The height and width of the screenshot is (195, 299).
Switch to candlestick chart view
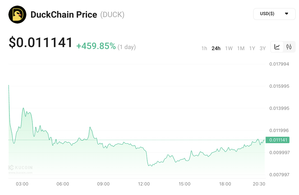coord(289,47)
